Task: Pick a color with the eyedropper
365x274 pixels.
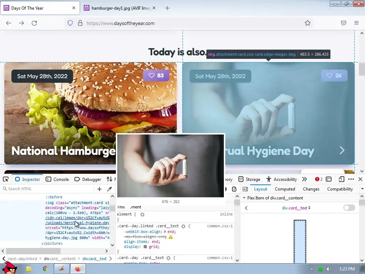Action: coord(109,189)
